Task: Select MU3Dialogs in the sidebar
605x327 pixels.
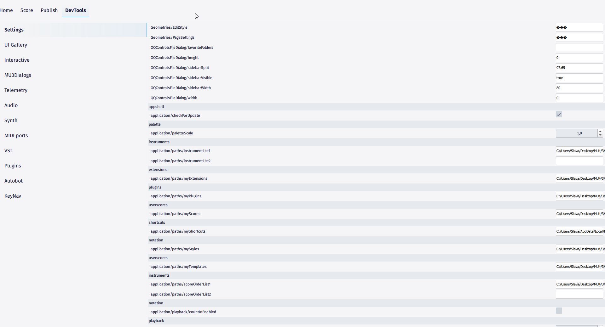Action: 18,75
